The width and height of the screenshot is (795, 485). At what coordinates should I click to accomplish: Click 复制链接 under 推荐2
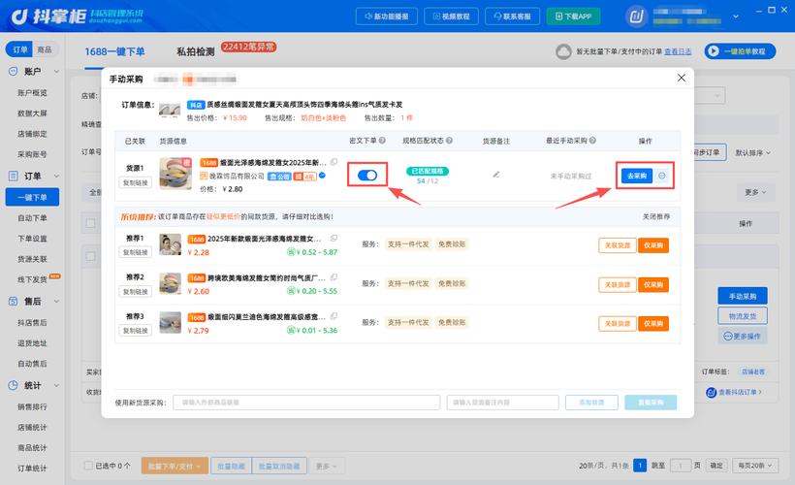tap(135, 292)
